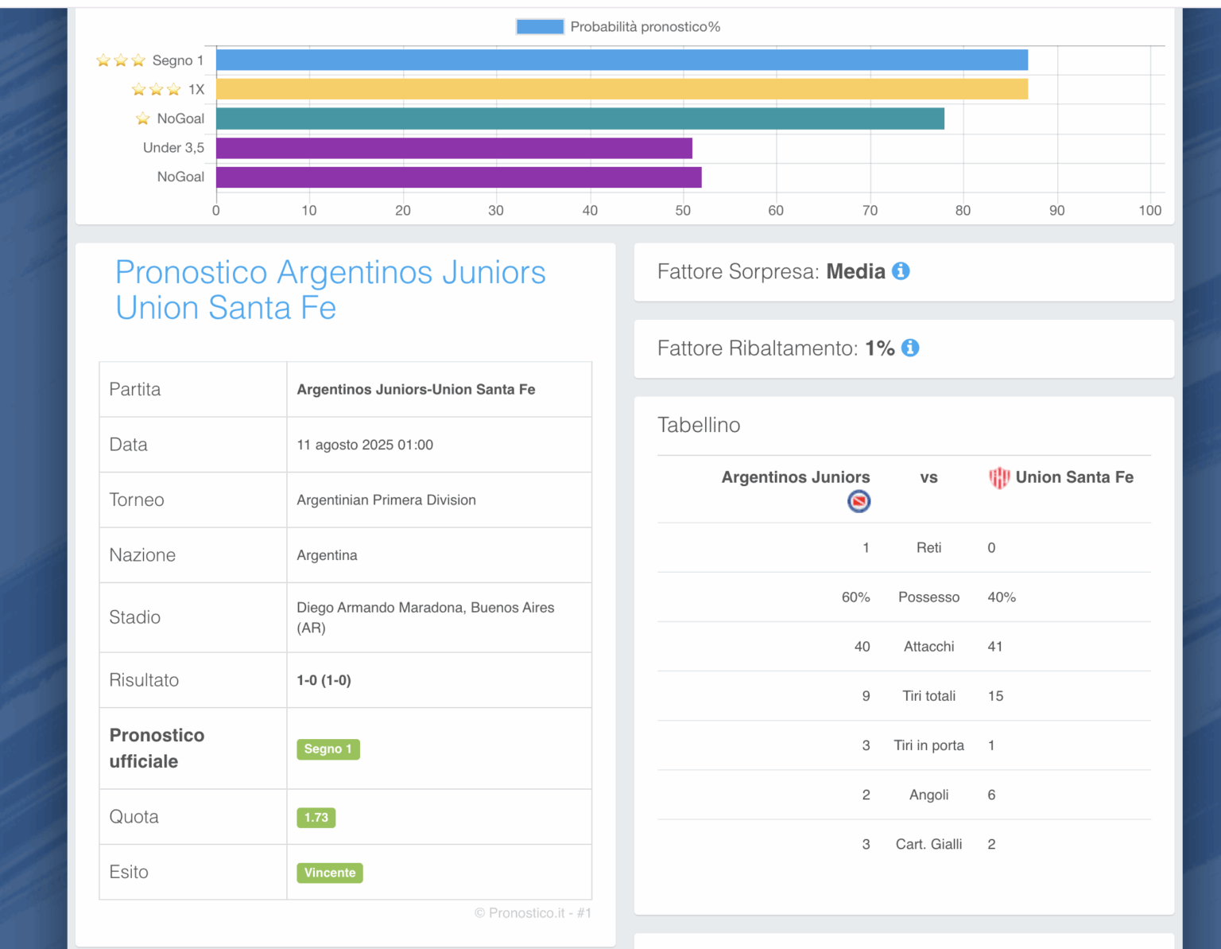Click the Argentinos Juniors-Union Santa Fe match cell
Screen dimensions: 1221x949
[x=416, y=390]
